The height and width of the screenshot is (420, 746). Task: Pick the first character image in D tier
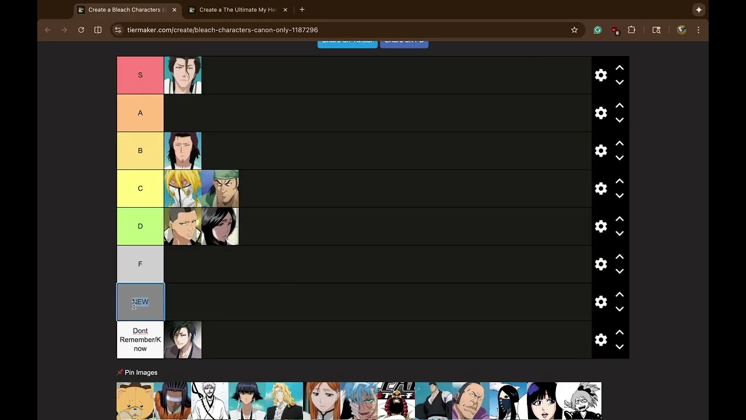[183, 226]
